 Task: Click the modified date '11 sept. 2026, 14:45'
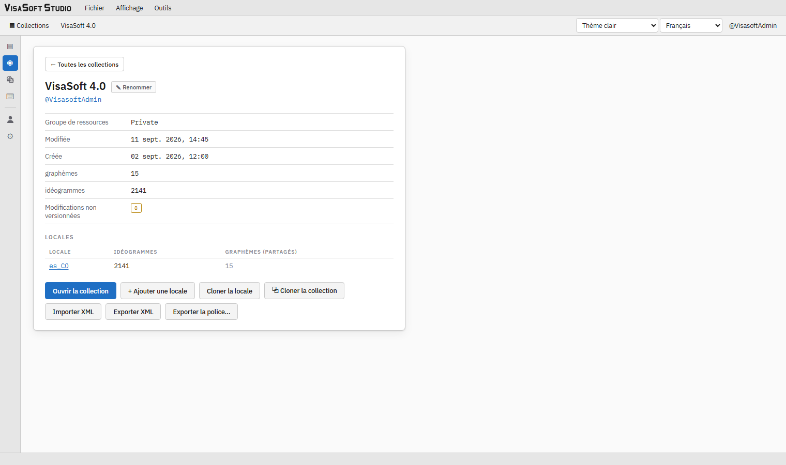coord(170,139)
